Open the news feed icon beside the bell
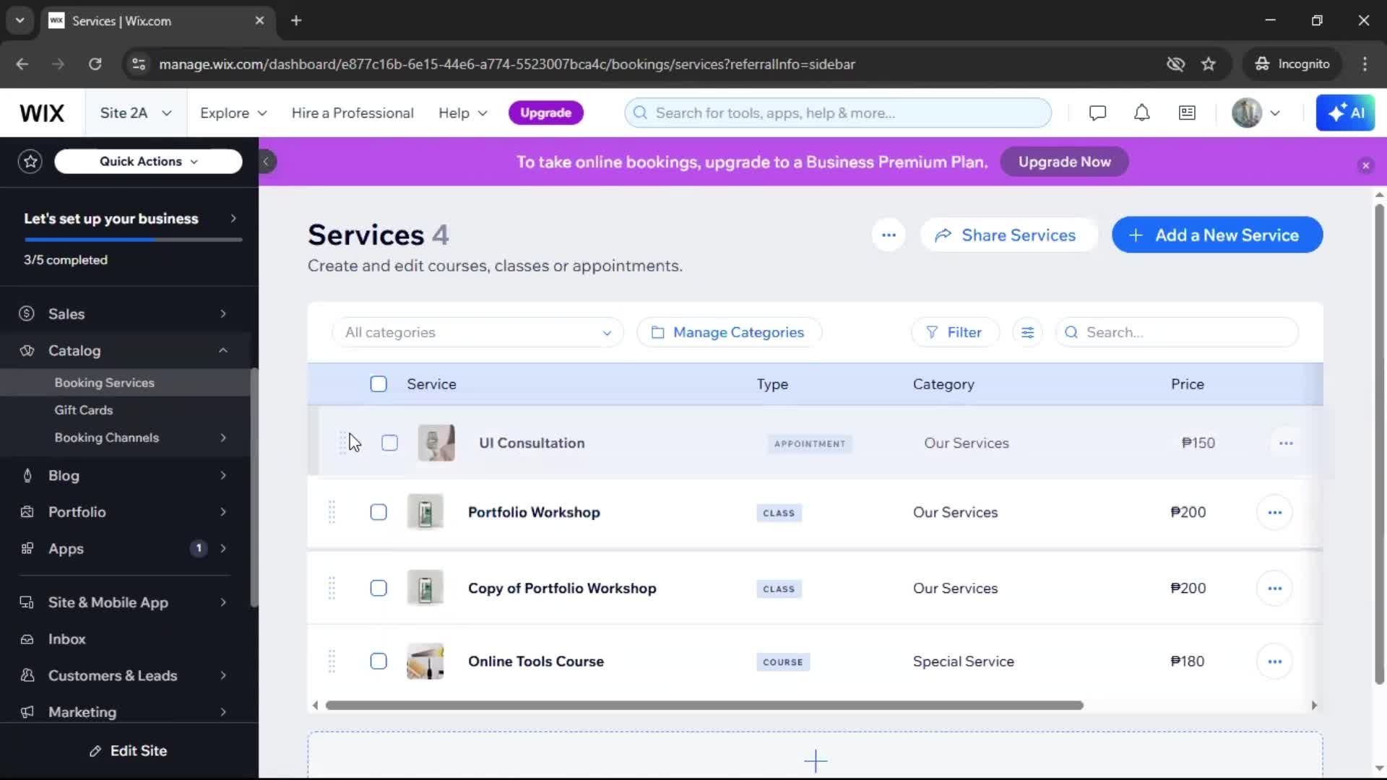The height and width of the screenshot is (780, 1387). coord(1187,113)
